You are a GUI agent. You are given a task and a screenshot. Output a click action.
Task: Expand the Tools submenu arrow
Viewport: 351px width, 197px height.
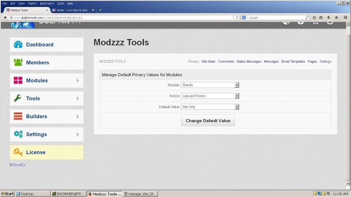(78, 98)
